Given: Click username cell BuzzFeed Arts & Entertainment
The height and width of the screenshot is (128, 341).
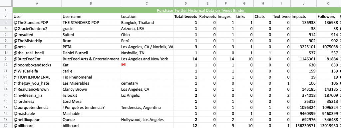Looking at the screenshot, I should pos(91,59).
